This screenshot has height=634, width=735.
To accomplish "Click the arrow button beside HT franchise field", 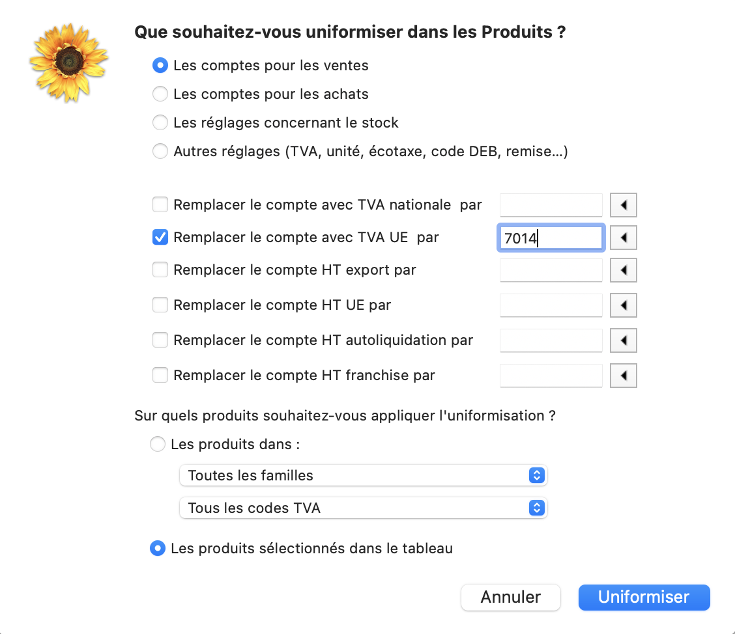I will (x=623, y=376).
